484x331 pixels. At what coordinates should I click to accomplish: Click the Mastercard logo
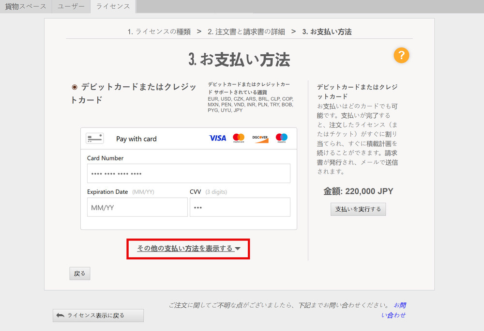[239, 138]
